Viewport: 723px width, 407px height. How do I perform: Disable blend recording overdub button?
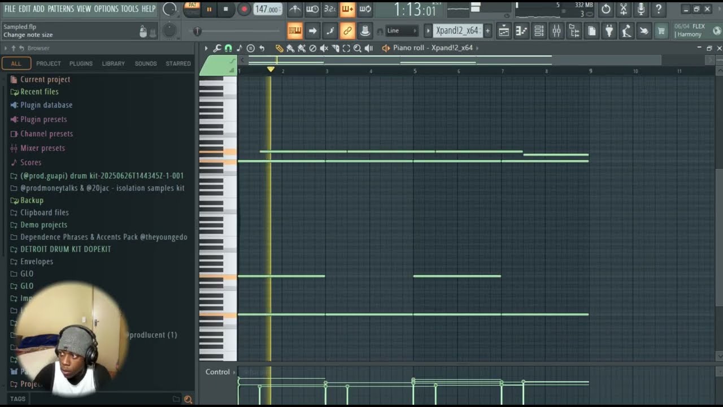[348, 9]
